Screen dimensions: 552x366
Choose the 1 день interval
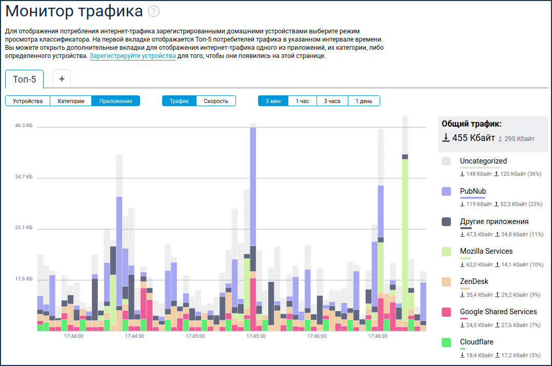364,101
